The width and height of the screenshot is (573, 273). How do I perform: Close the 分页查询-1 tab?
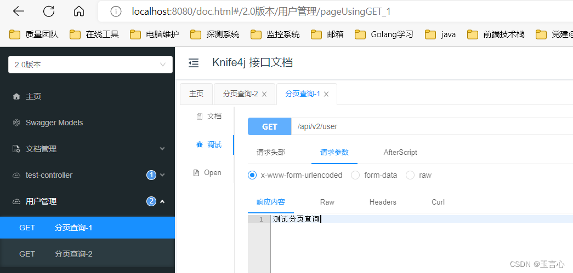[326, 95]
